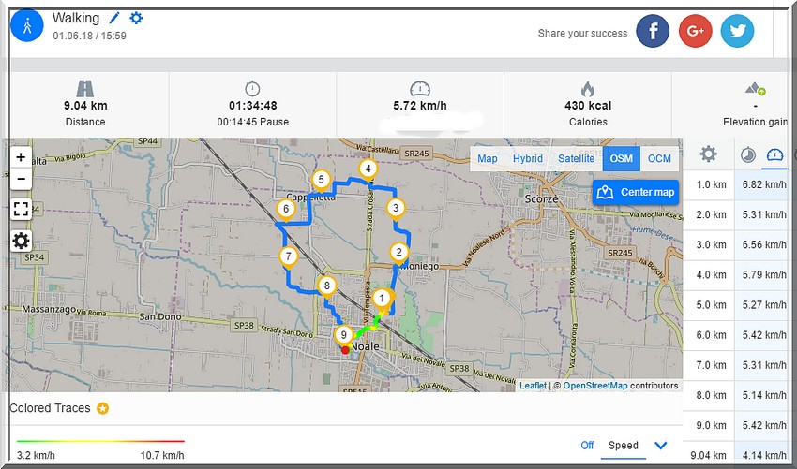Screen dimensions: 797x469
Task: Click the calories flame icon
Action: coord(588,89)
